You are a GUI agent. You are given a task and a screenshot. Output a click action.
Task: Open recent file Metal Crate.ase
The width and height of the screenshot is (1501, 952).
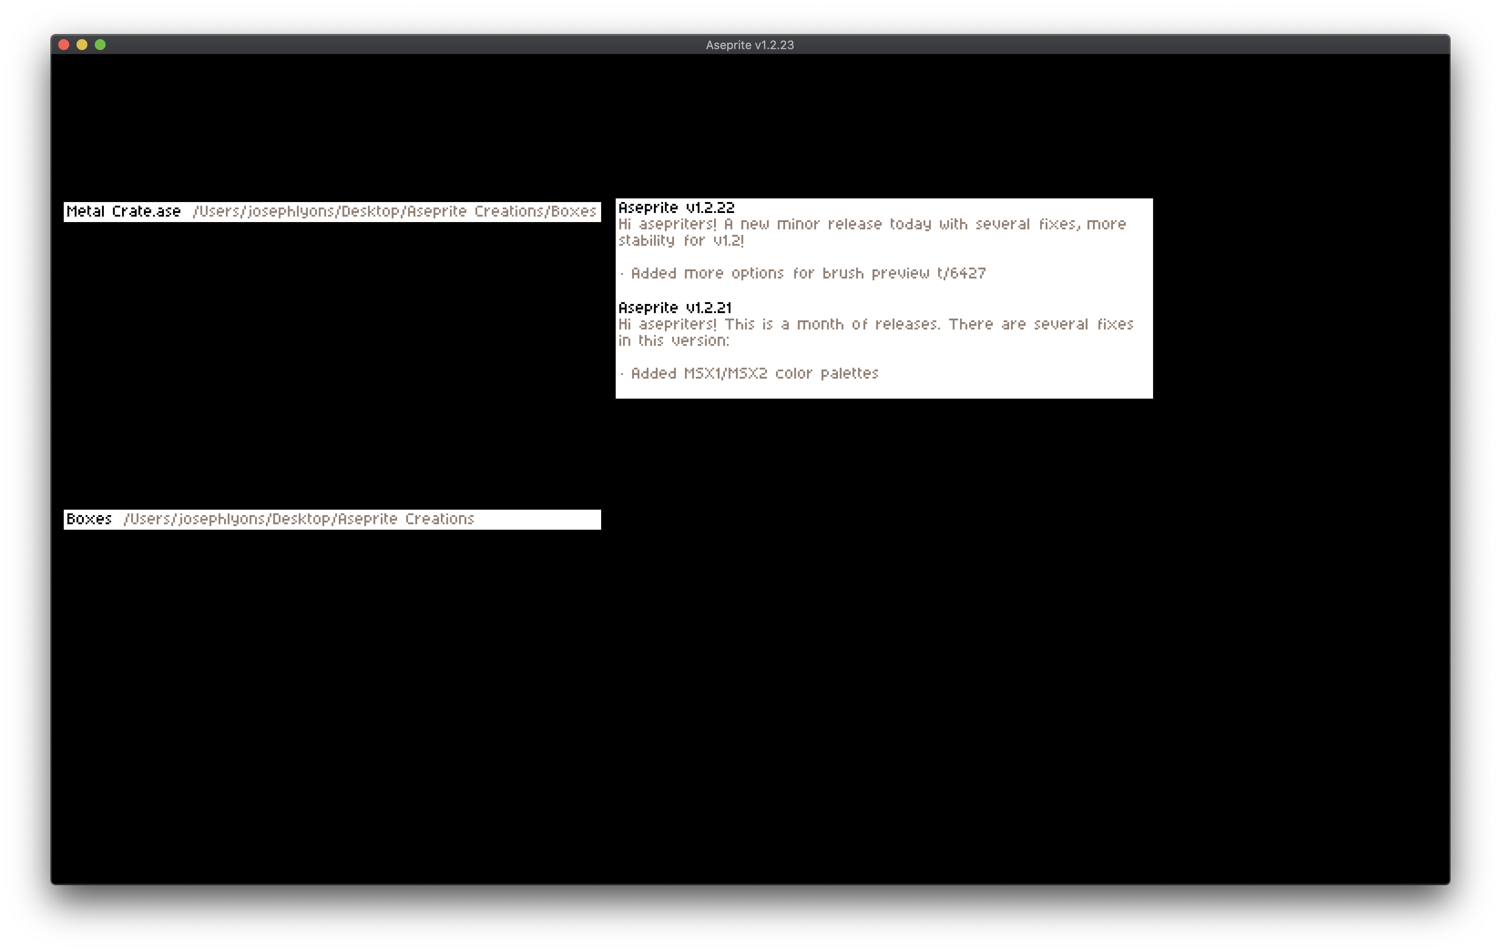tap(332, 211)
